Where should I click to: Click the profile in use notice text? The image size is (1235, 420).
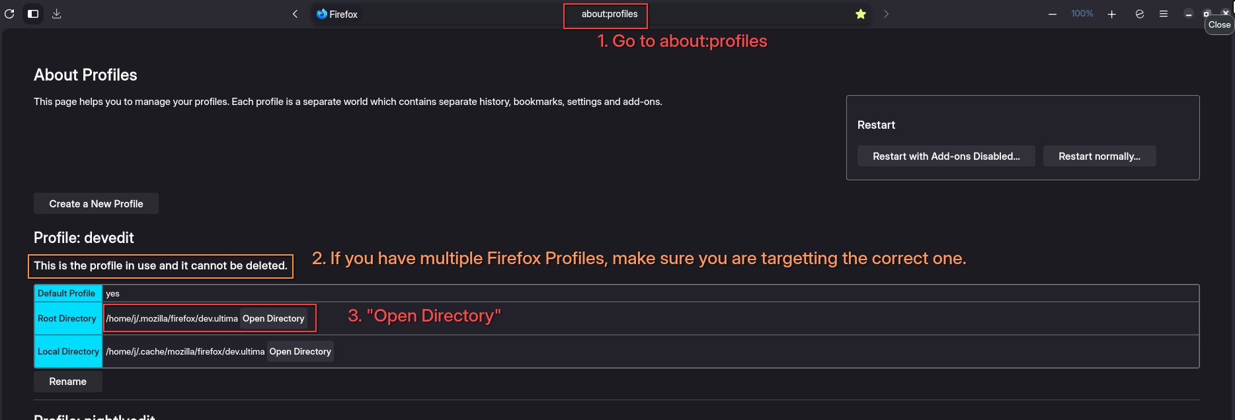point(161,265)
